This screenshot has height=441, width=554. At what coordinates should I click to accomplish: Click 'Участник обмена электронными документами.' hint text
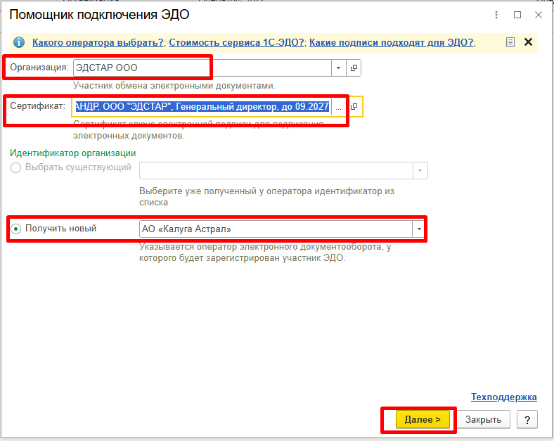pos(174,86)
